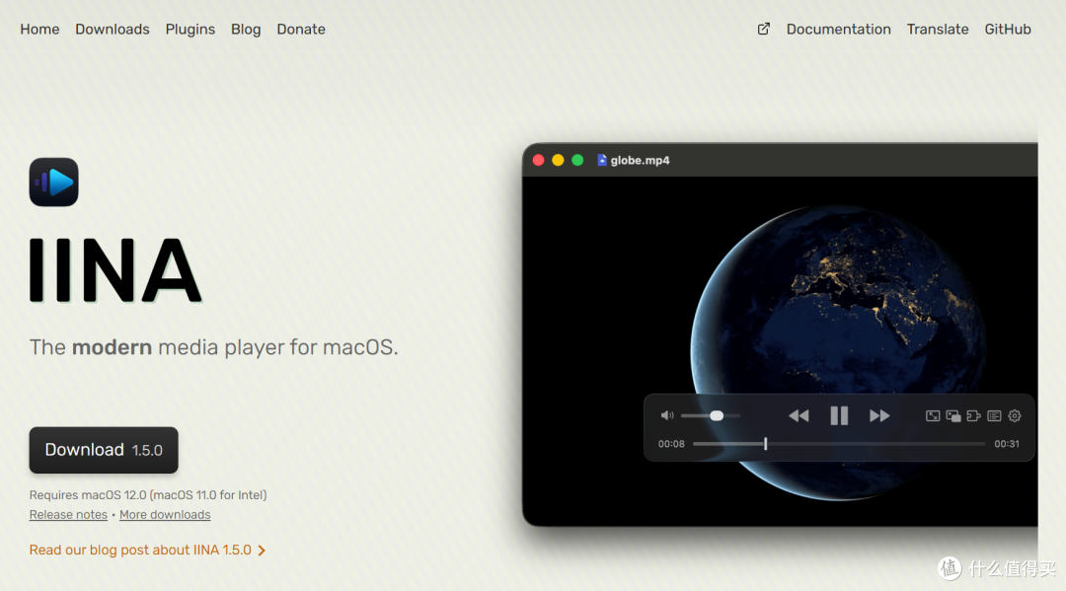Viewport: 1066px width, 591px height.
Task: Pause the globe.mp4 playback
Action: click(839, 415)
